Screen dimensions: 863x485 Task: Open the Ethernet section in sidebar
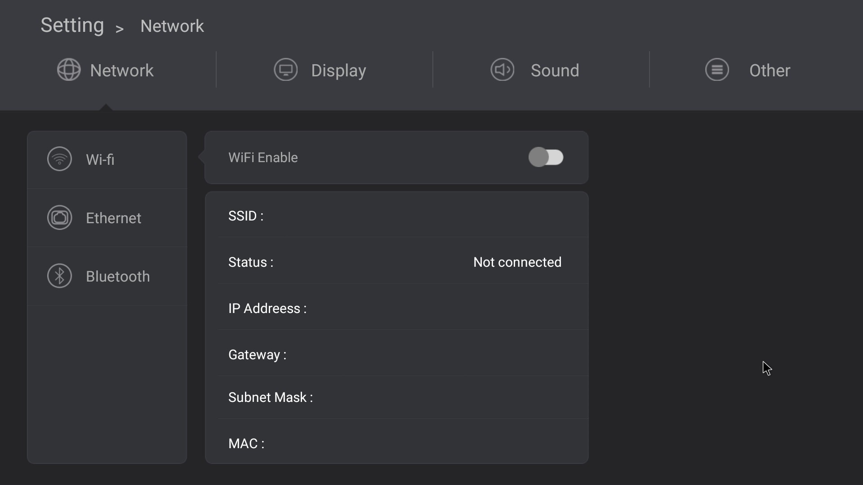point(107,218)
